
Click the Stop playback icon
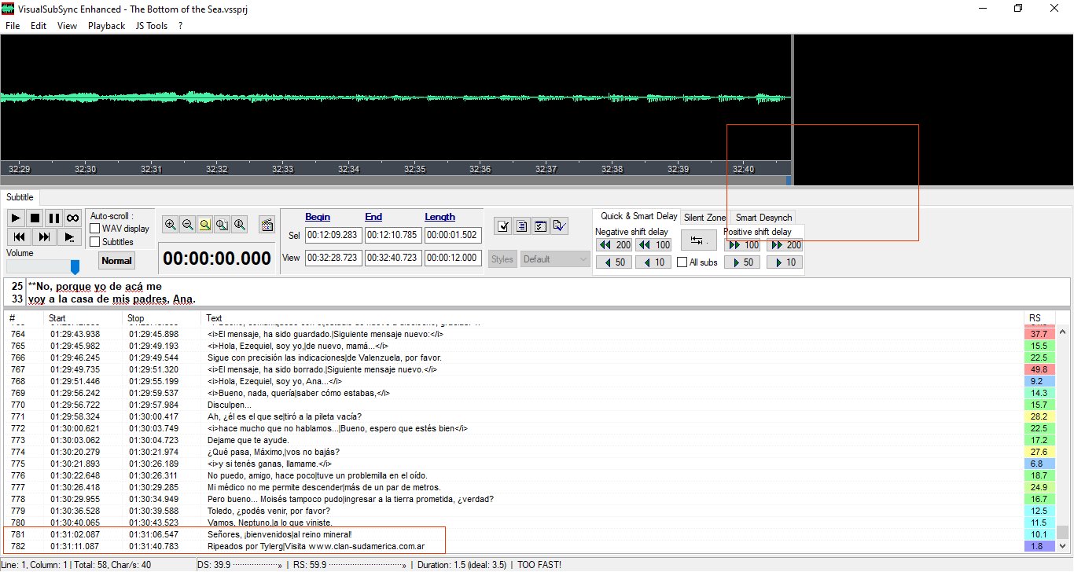(35, 218)
